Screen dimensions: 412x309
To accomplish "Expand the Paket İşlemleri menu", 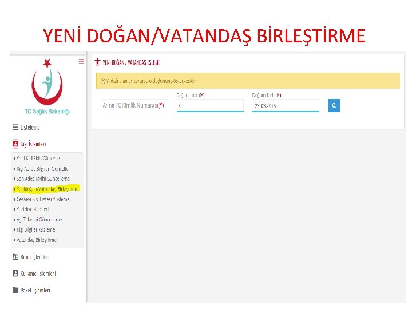I will pos(35,290).
